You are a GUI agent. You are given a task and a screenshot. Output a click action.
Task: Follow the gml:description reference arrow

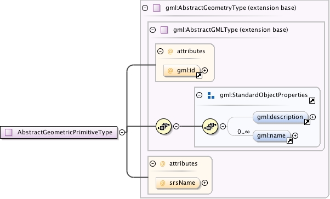tap(307, 122)
